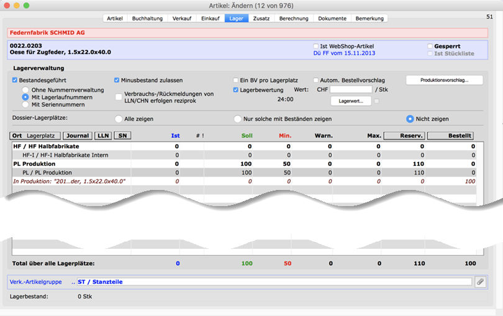Click the Produktionsvorschlag... button

443,80
